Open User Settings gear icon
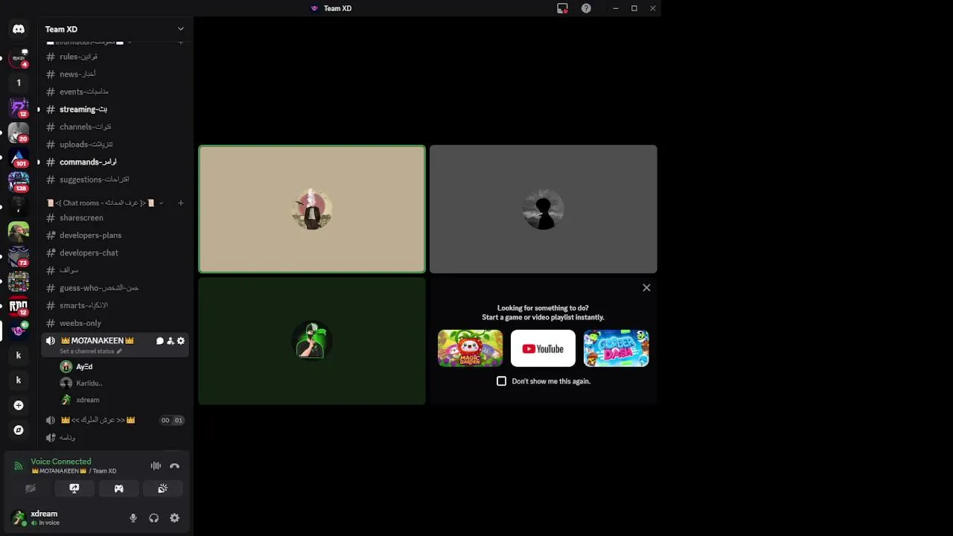 click(174, 518)
